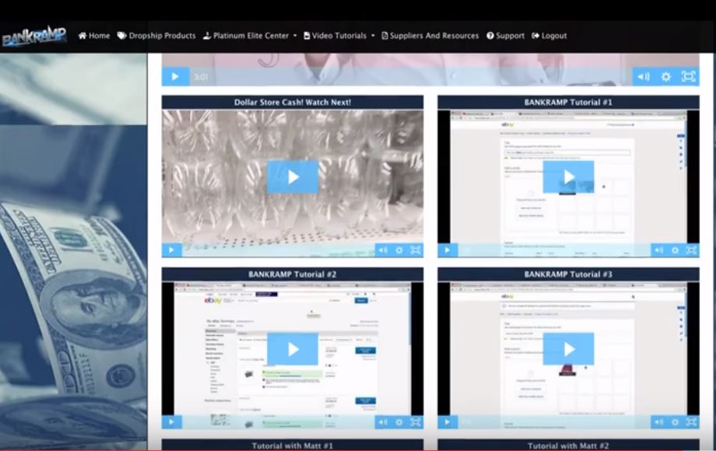Expand the Video Tutorials dropdown caret
The width and height of the screenshot is (716, 451).
point(373,36)
